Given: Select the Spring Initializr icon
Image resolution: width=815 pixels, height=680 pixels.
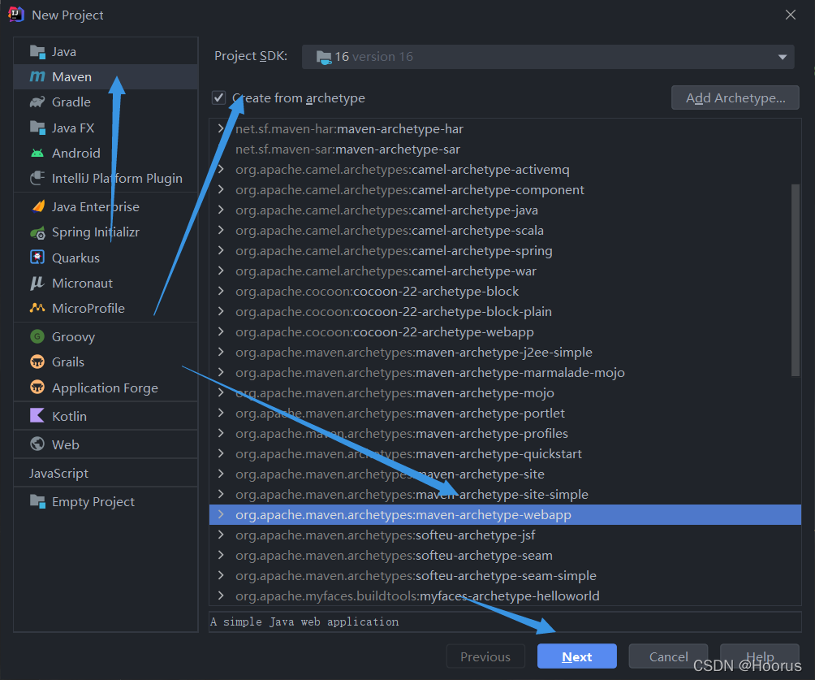Looking at the screenshot, I should (x=37, y=232).
